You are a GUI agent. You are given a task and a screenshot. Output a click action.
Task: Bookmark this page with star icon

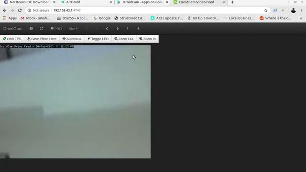(x=266, y=11)
